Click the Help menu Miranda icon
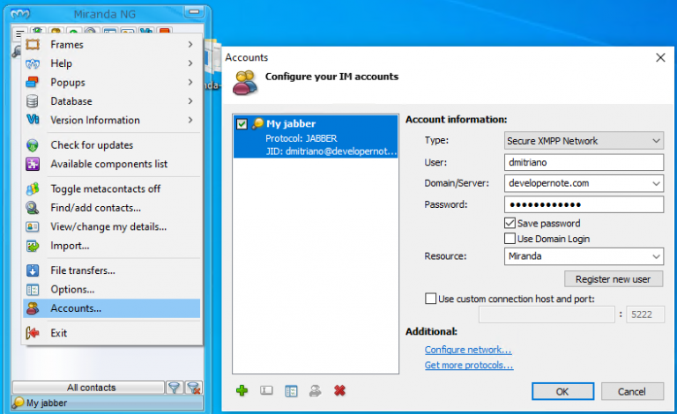 (33, 63)
